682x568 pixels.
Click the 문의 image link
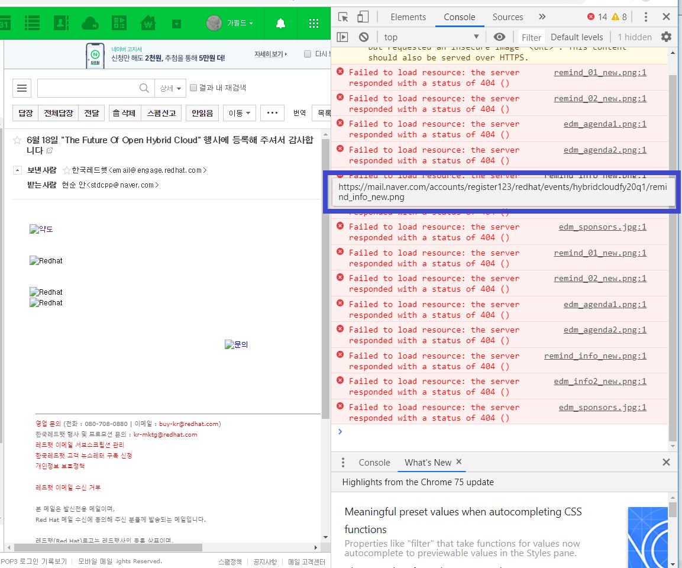[x=236, y=344]
